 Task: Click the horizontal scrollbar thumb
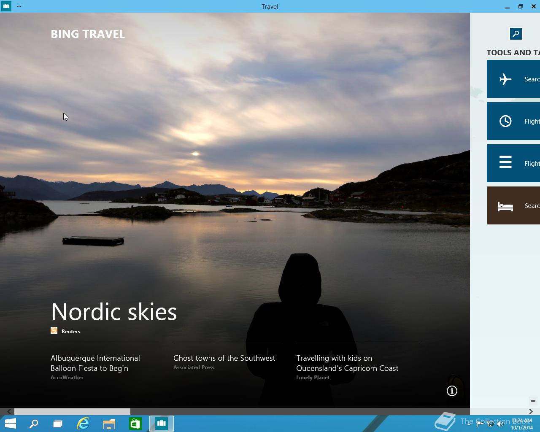click(72, 411)
